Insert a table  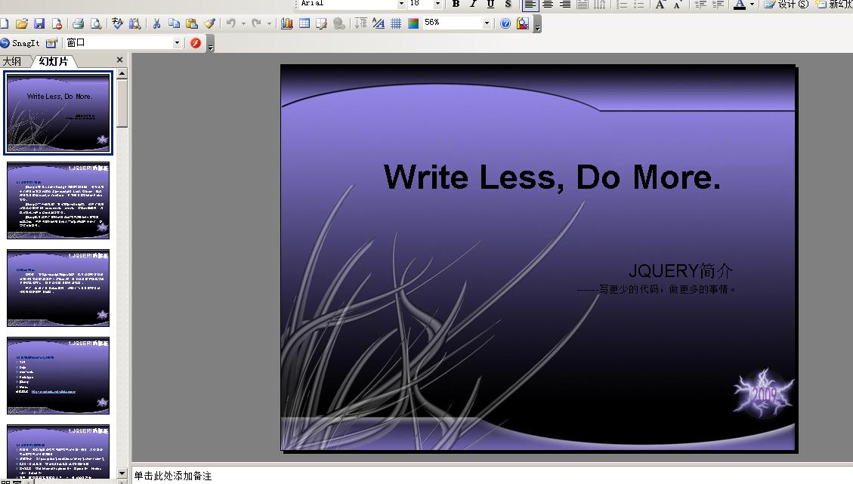click(x=304, y=23)
